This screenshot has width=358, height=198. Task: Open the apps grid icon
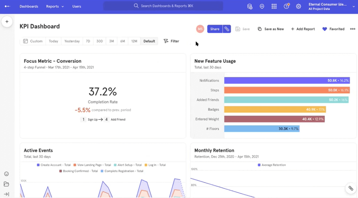pyautogui.click(x=274, y=6)
